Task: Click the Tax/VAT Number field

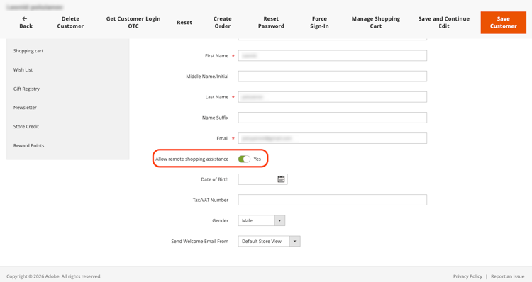Action: [x=332, y=200]
